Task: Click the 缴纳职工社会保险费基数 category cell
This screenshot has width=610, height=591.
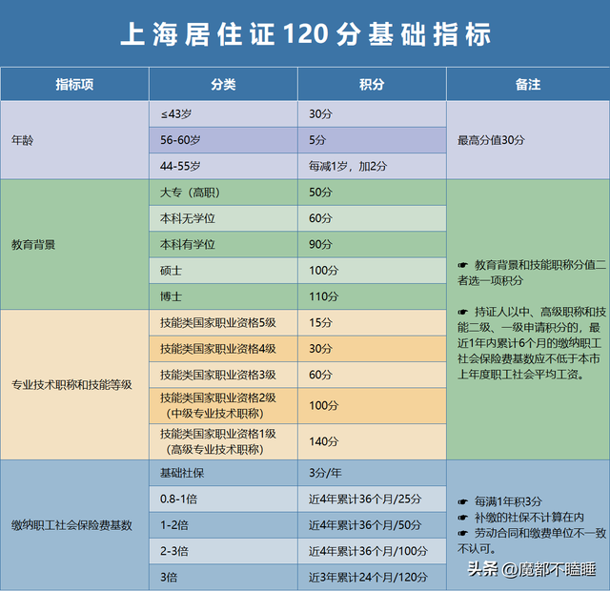Action: [74, 525]
